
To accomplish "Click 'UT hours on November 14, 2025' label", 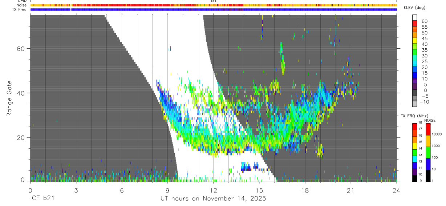I will 213,199.
